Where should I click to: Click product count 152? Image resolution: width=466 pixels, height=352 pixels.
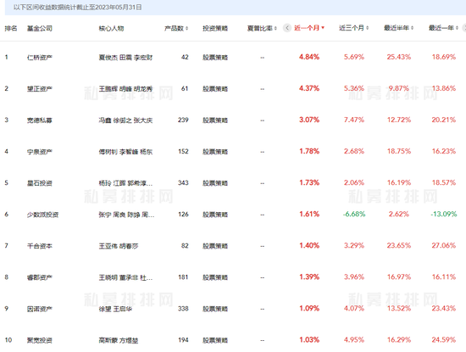[183, 152]
